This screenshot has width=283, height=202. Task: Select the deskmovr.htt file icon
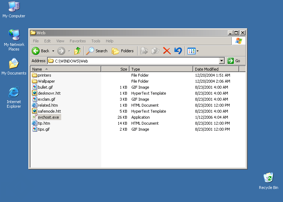[x=34, y=93]
